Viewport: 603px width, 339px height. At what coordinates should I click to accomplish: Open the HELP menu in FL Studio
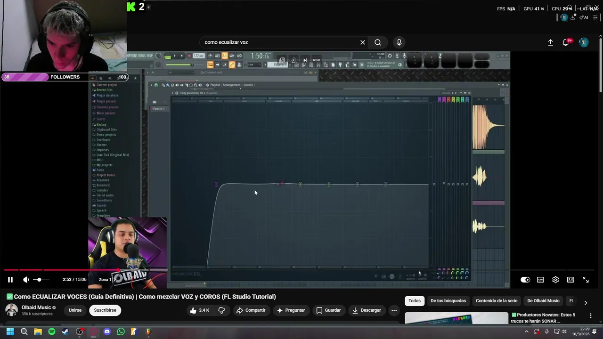[x=150, y=56]
